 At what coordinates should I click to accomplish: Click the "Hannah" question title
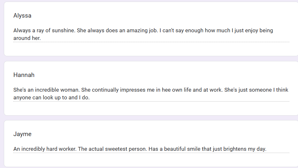coord(24,75)
